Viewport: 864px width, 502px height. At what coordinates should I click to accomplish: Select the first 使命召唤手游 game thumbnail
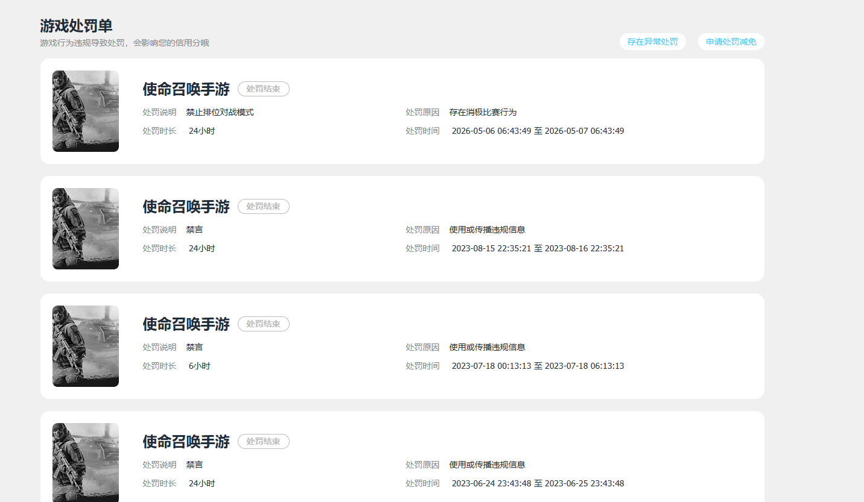(86, 111)
